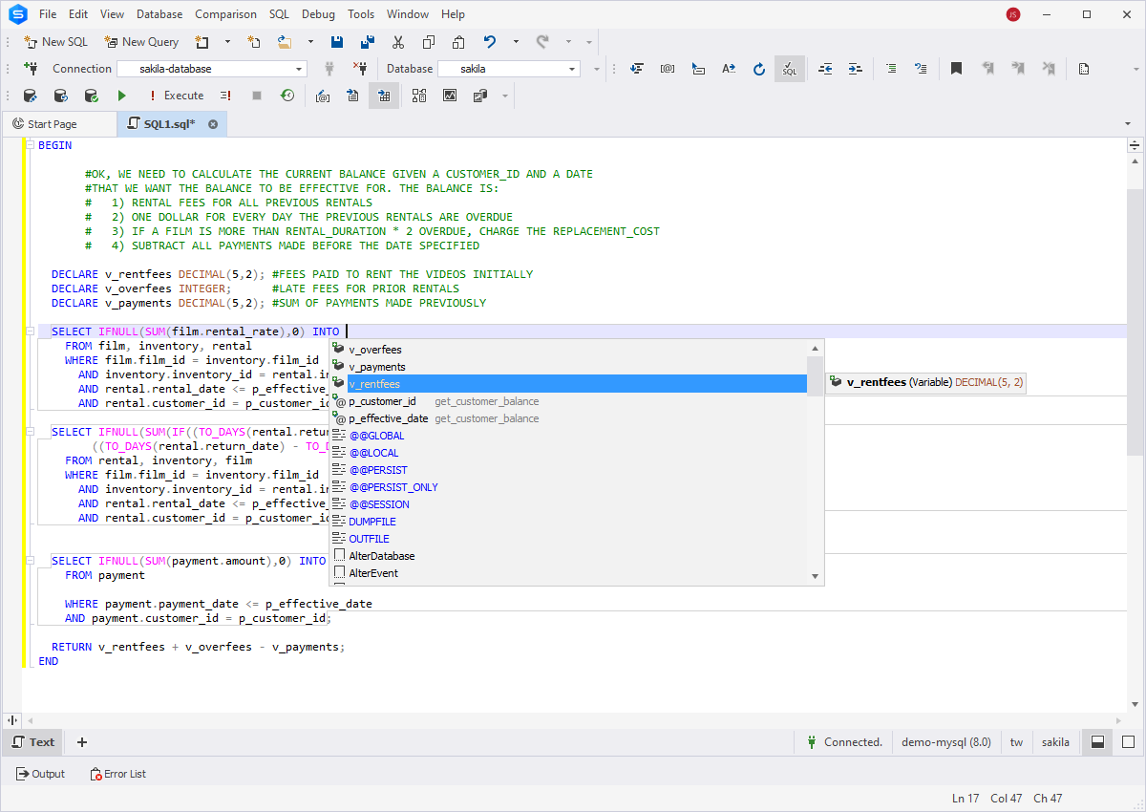Click the dark bookmark icon

[x=956, y=69]
